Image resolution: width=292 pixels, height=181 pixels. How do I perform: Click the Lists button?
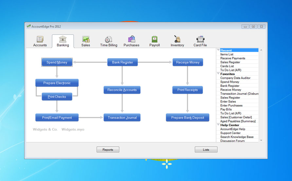(206, 150)
